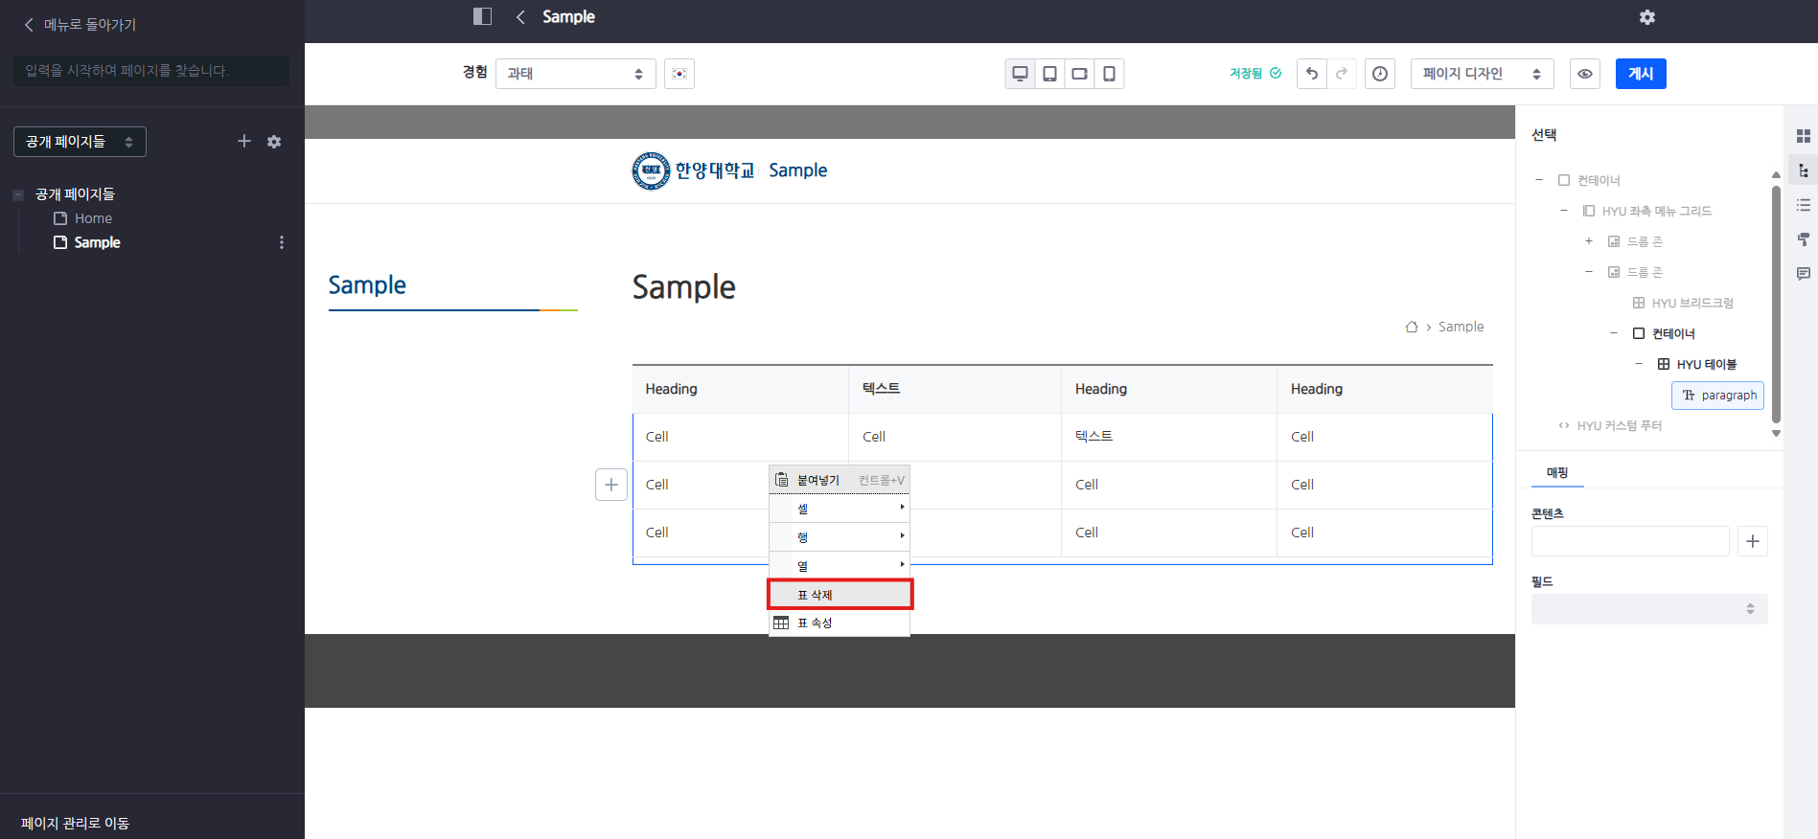1818x839 pixels.
Task: Select the mobile phone device view icon
Action: click(x=1109, y=74)
